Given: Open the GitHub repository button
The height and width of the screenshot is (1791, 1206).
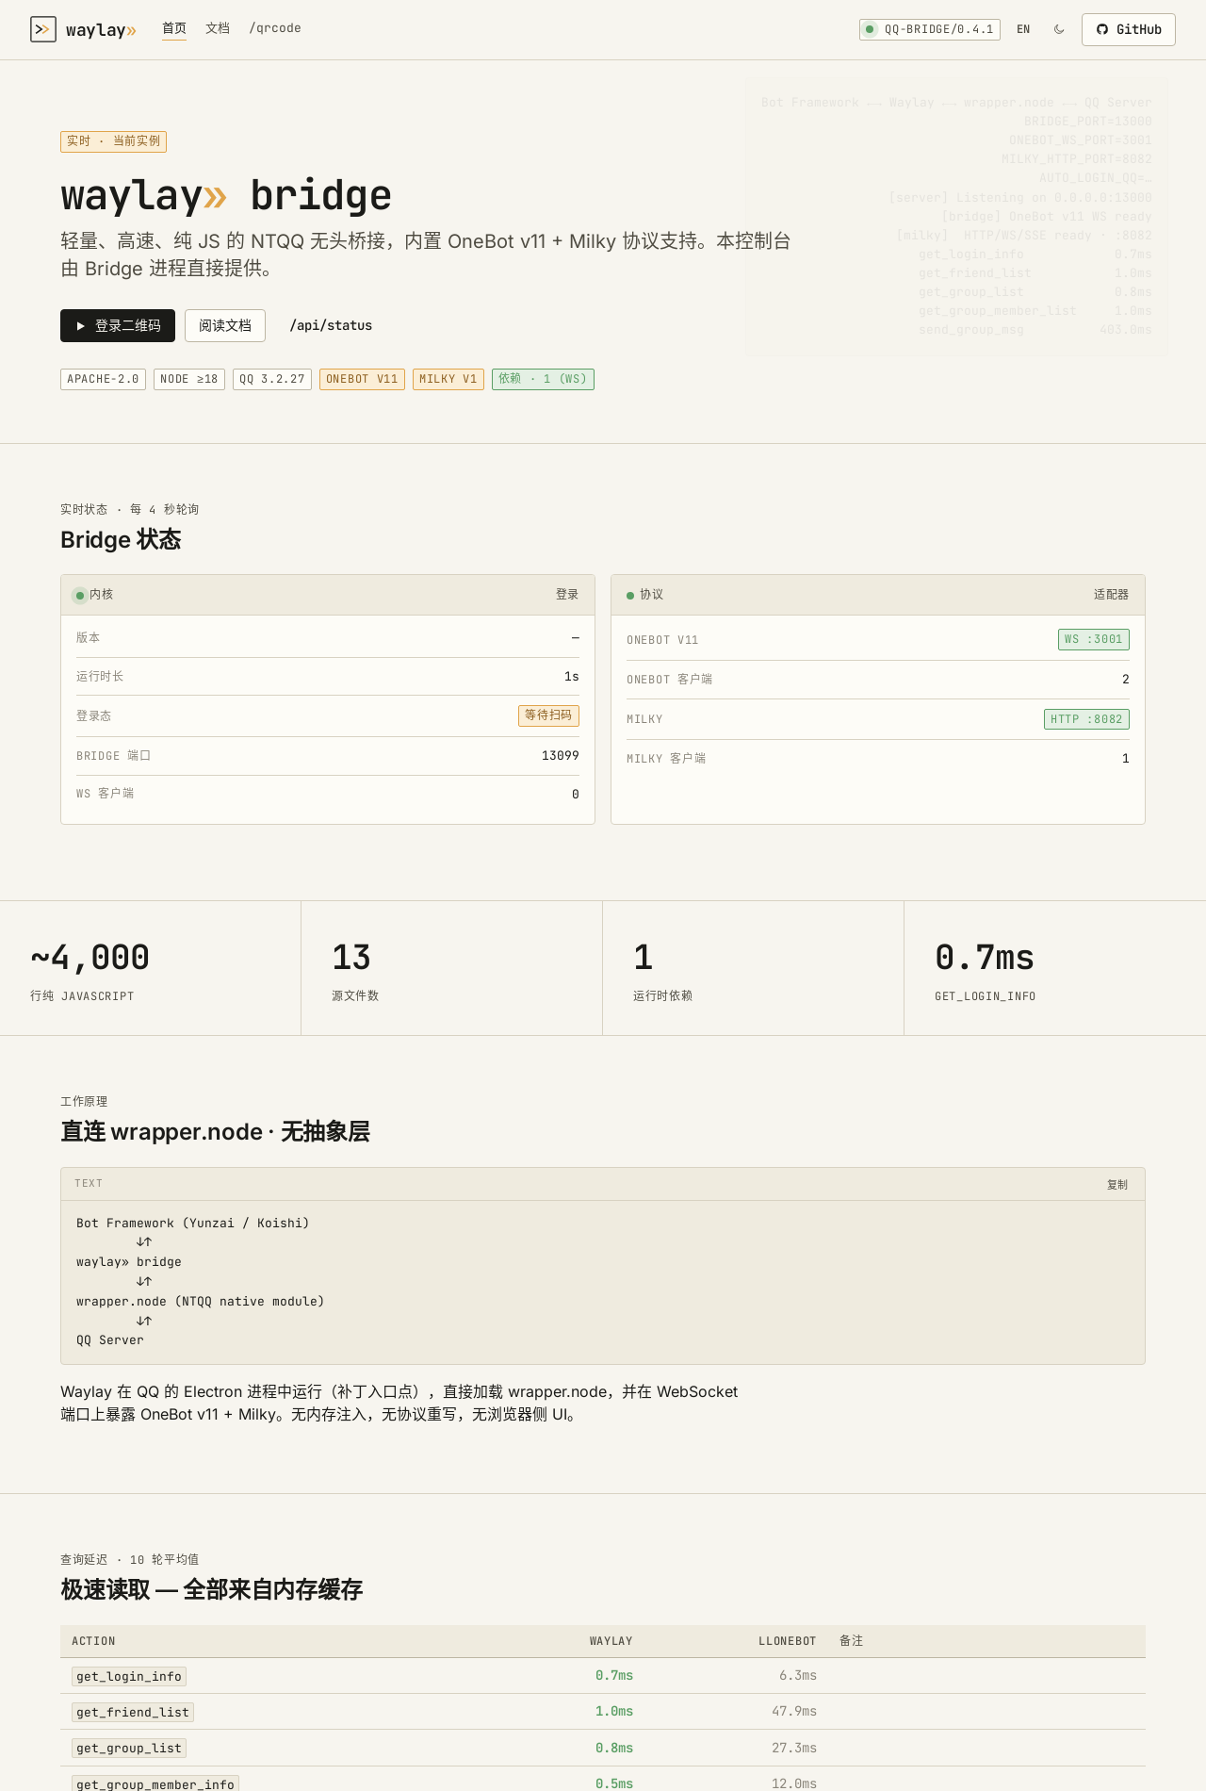Looking at the screenshot, I should click(x=1129, y=29).
